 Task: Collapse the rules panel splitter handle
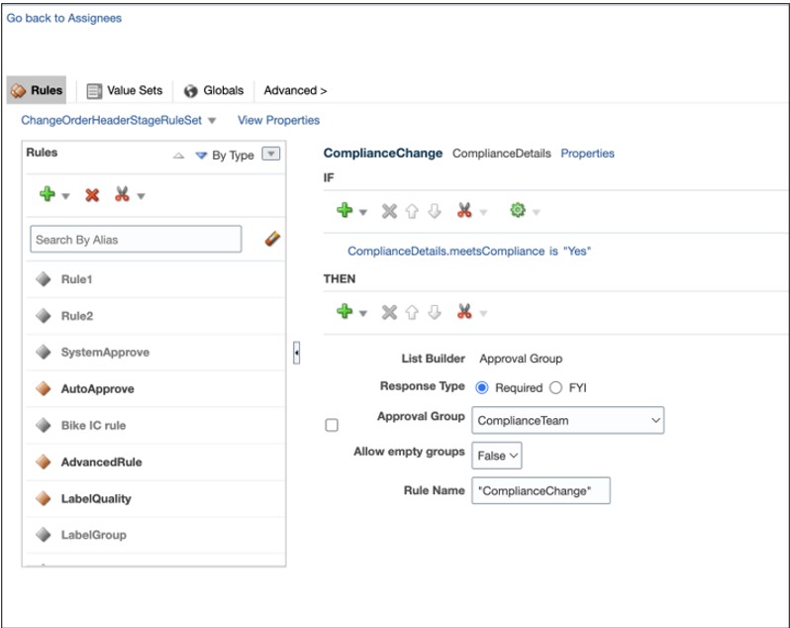click(x=297, y=353)
